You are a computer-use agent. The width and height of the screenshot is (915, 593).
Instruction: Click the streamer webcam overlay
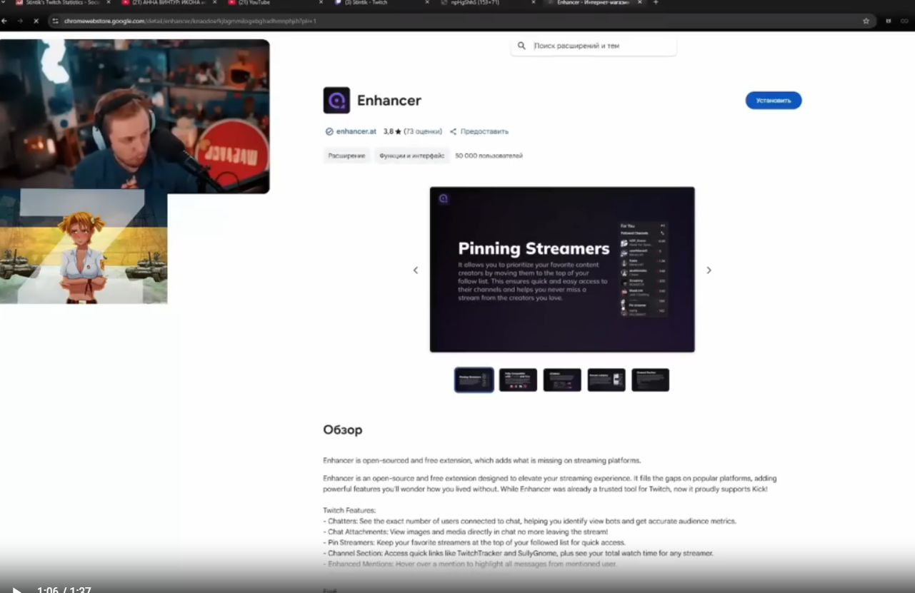(x=135, y=116)
